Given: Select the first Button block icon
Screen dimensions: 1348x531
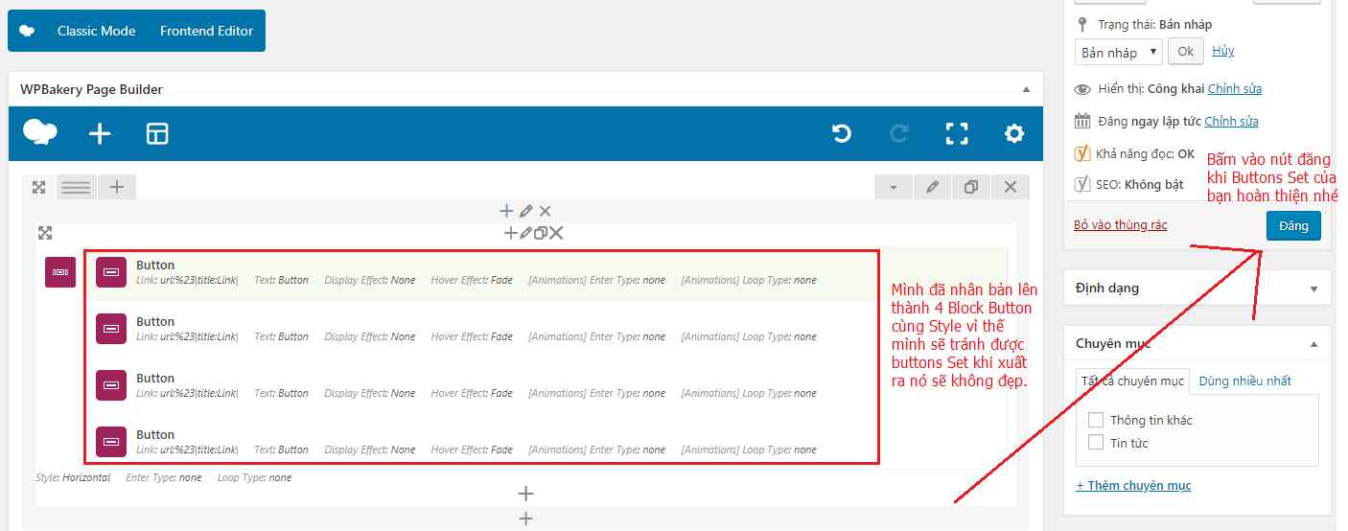Looking at the screenshot, I should tap(111, 272).
